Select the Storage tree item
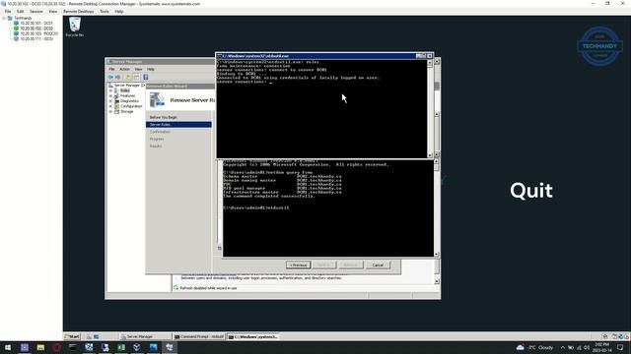The height and width of the screenshot is (354, 631). (127, 111)
